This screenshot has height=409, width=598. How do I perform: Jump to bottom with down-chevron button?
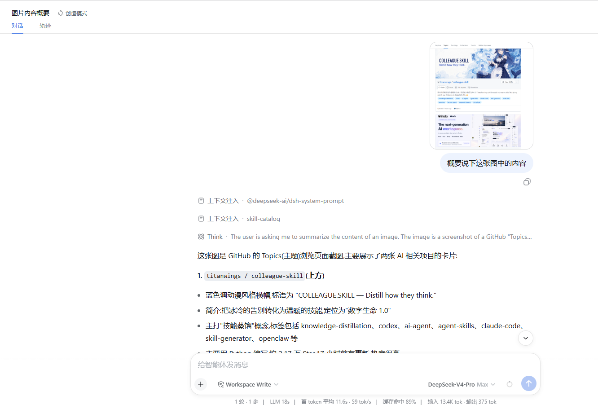click(526, 338)
